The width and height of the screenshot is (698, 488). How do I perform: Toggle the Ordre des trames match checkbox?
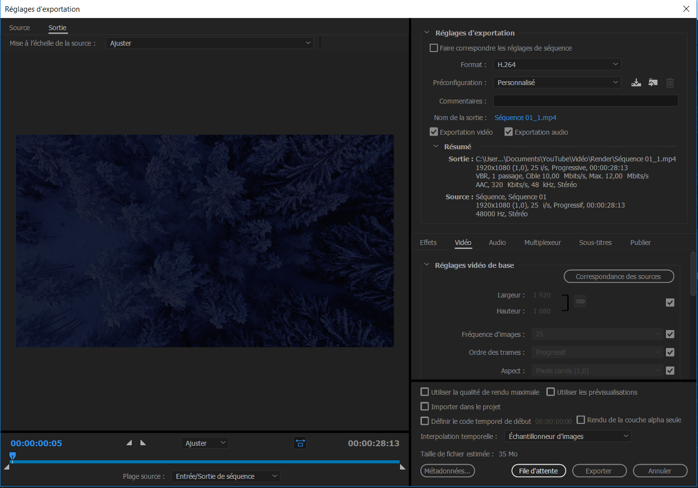point(670,352)
